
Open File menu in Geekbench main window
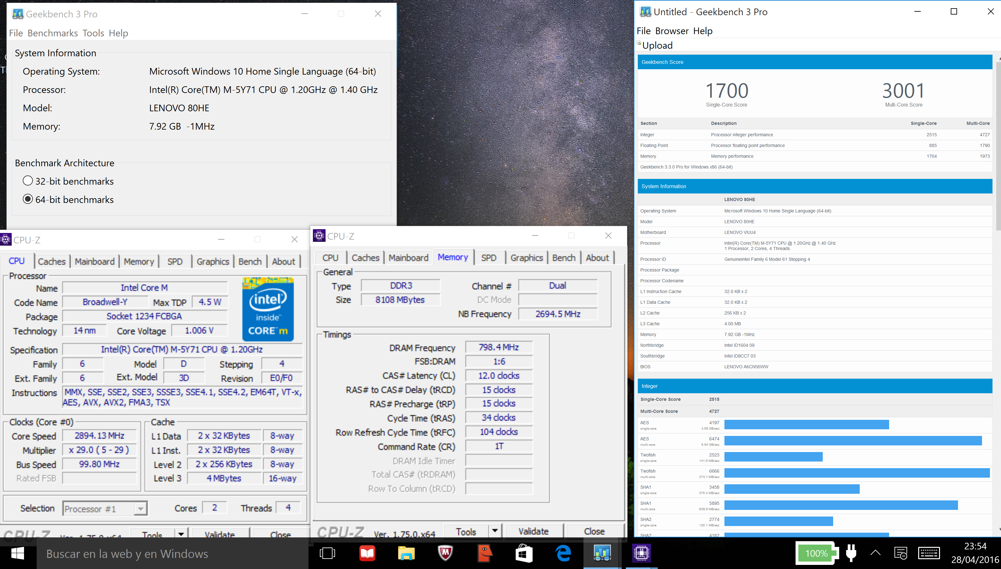pyautogui.click(x=16, y=33)
